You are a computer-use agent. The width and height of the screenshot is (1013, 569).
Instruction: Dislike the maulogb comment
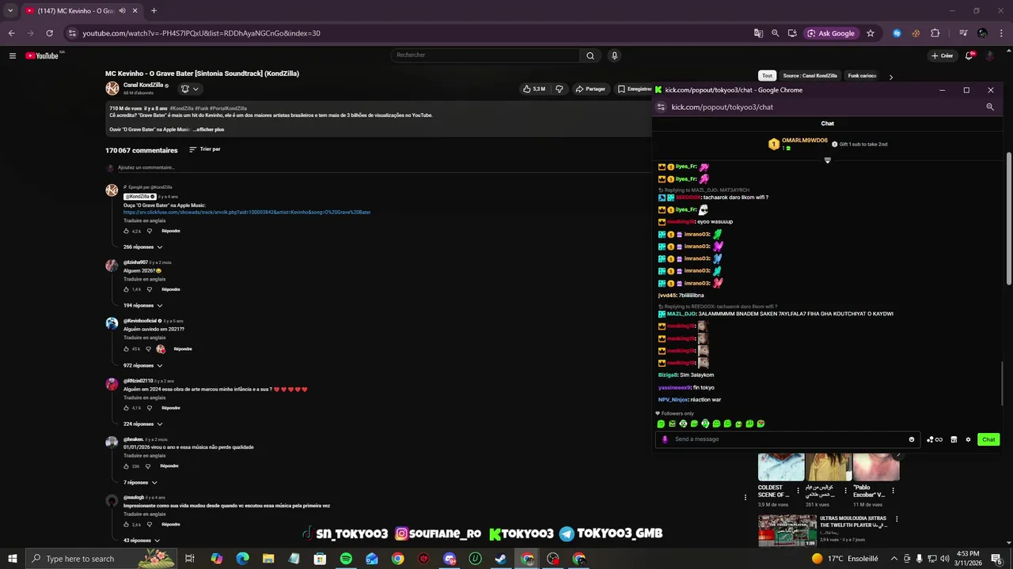pos(149,524)
